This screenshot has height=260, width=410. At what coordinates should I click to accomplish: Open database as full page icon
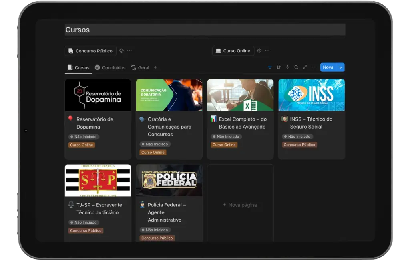point(305,67)
